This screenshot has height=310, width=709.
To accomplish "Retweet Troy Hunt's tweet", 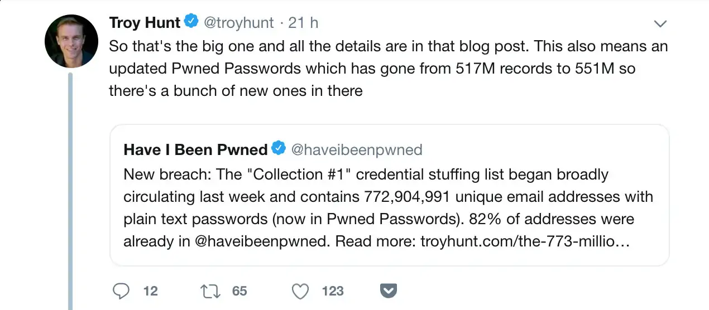I will [209, 291].
